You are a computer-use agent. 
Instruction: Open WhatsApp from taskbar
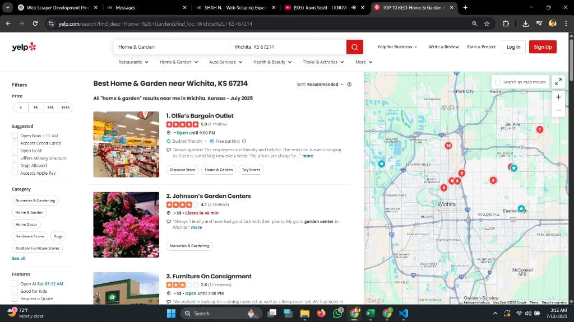[338, 313]
